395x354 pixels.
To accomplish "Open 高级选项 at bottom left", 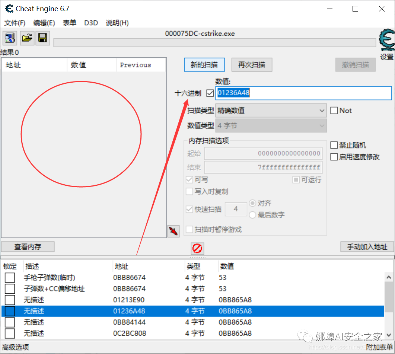I will [x=16, y=347].
